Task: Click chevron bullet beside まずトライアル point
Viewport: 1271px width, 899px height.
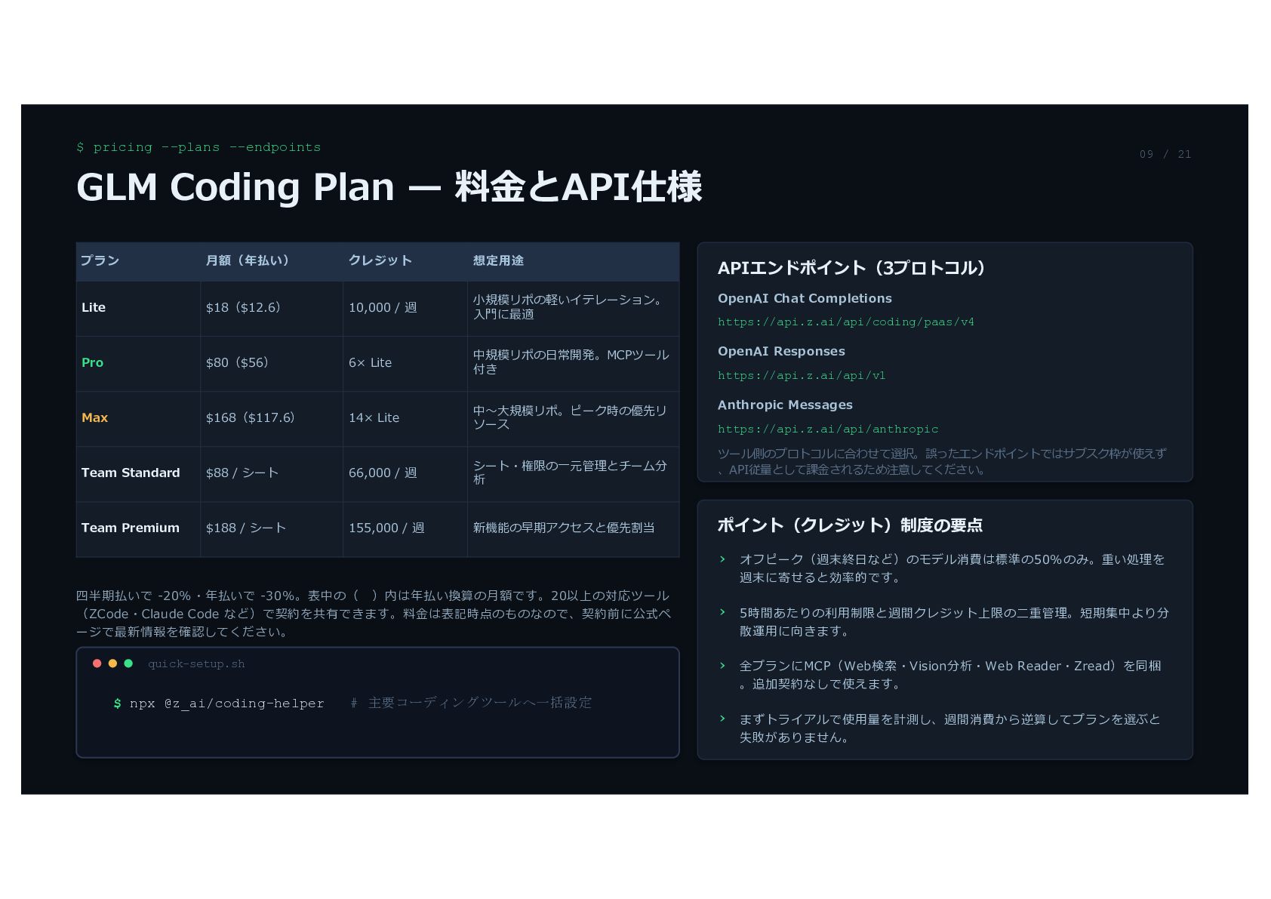Action: tap(722, 719)
